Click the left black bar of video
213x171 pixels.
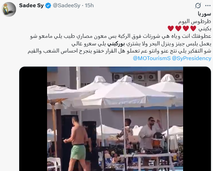click(33, 119)
